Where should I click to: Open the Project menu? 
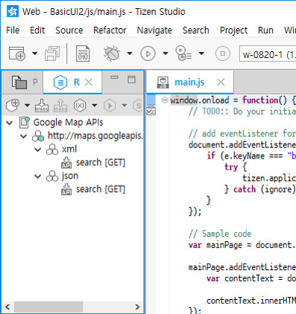coord(233,31)
